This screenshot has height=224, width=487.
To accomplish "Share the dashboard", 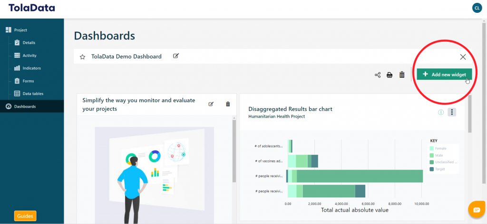I will coord(377,75).
